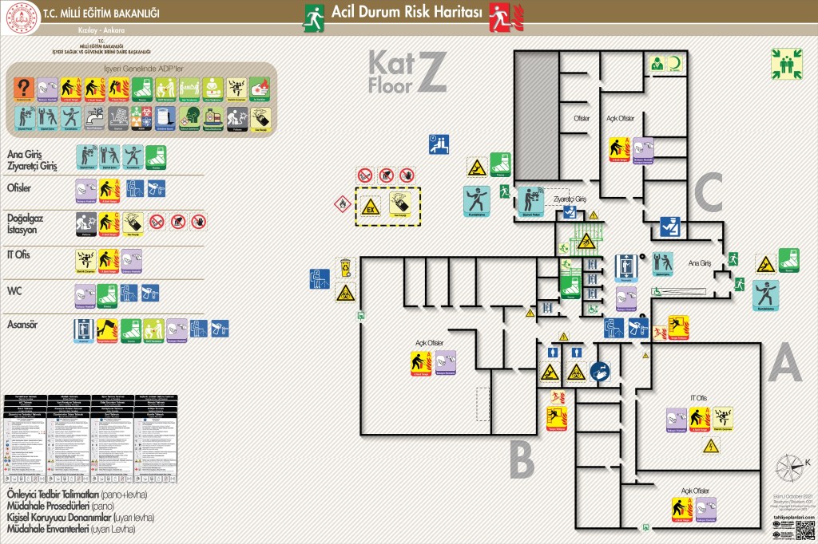Click the no smoking prohibition sign on map

pos(364,173)
